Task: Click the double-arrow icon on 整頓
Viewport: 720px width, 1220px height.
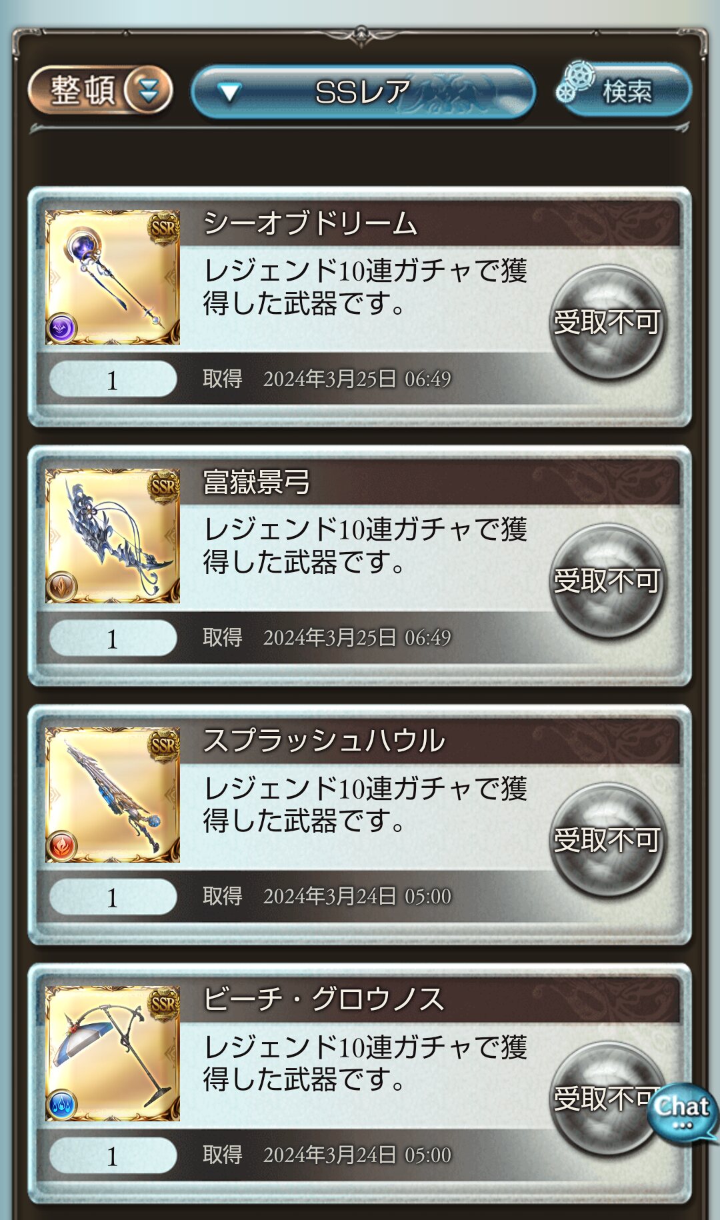Action: point(149,90)
